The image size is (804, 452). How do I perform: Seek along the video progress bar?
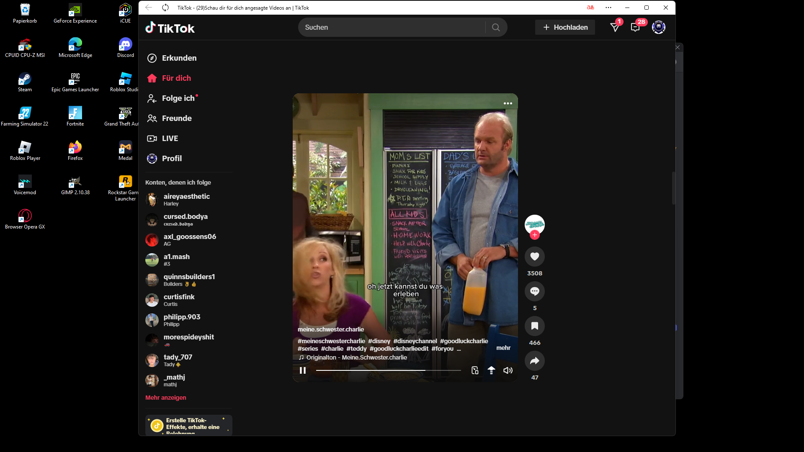pos(389,370)
